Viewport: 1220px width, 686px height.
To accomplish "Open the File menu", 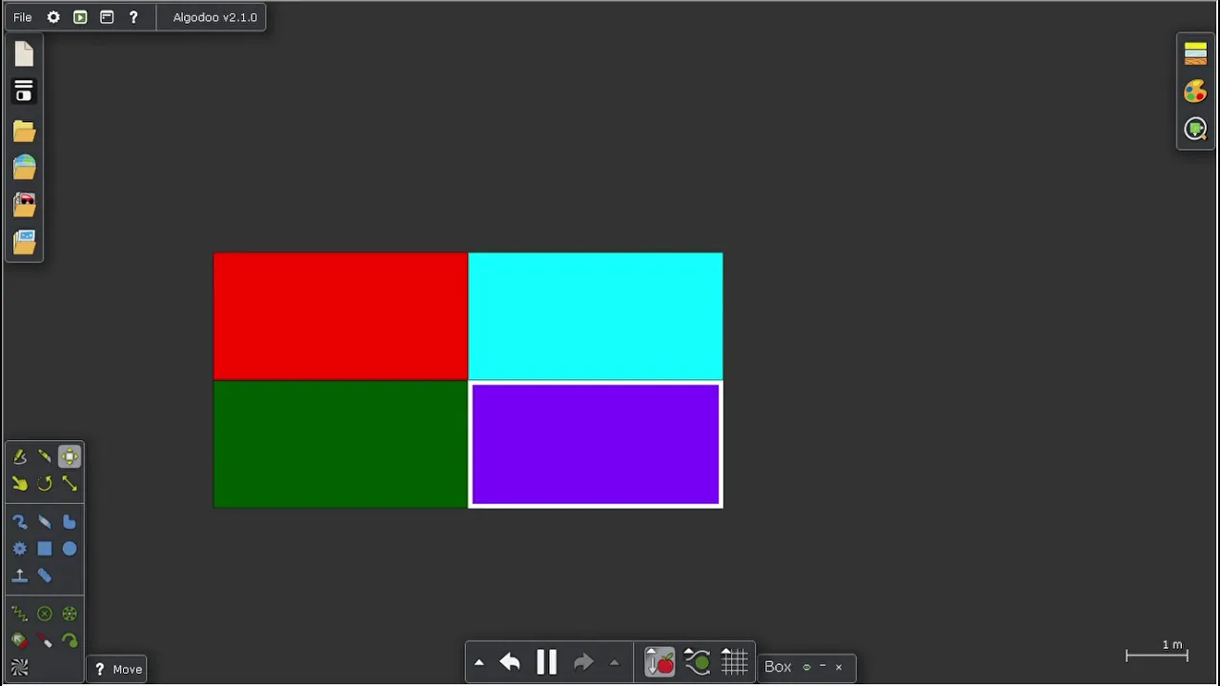I will 22,17.
